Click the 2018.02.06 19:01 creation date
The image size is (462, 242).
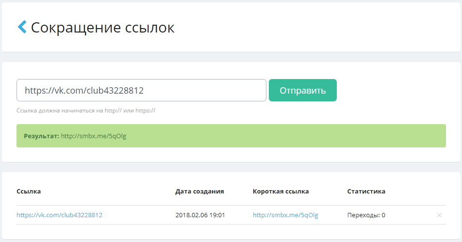tap(200, 215)
